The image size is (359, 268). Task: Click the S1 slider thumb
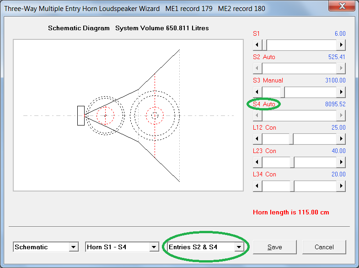point(264,45)
